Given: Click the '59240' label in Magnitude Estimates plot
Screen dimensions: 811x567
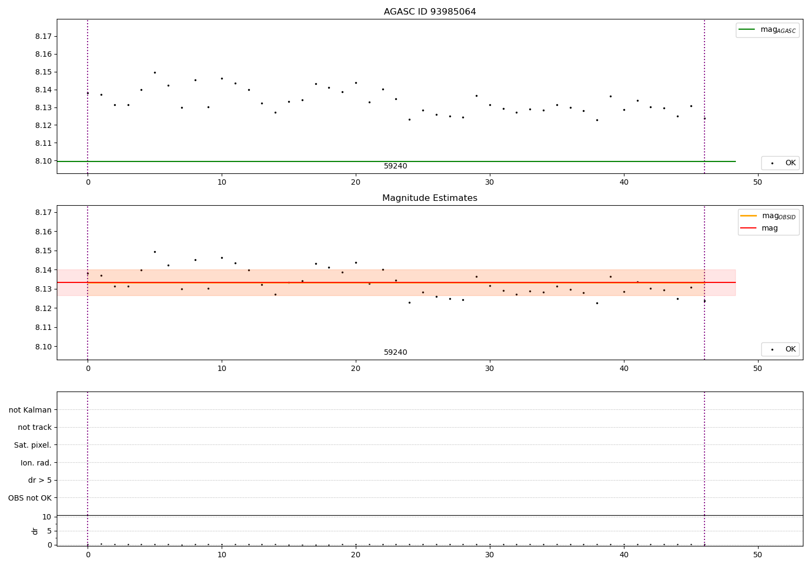Looking at the screenshot, I should point(395,353).
